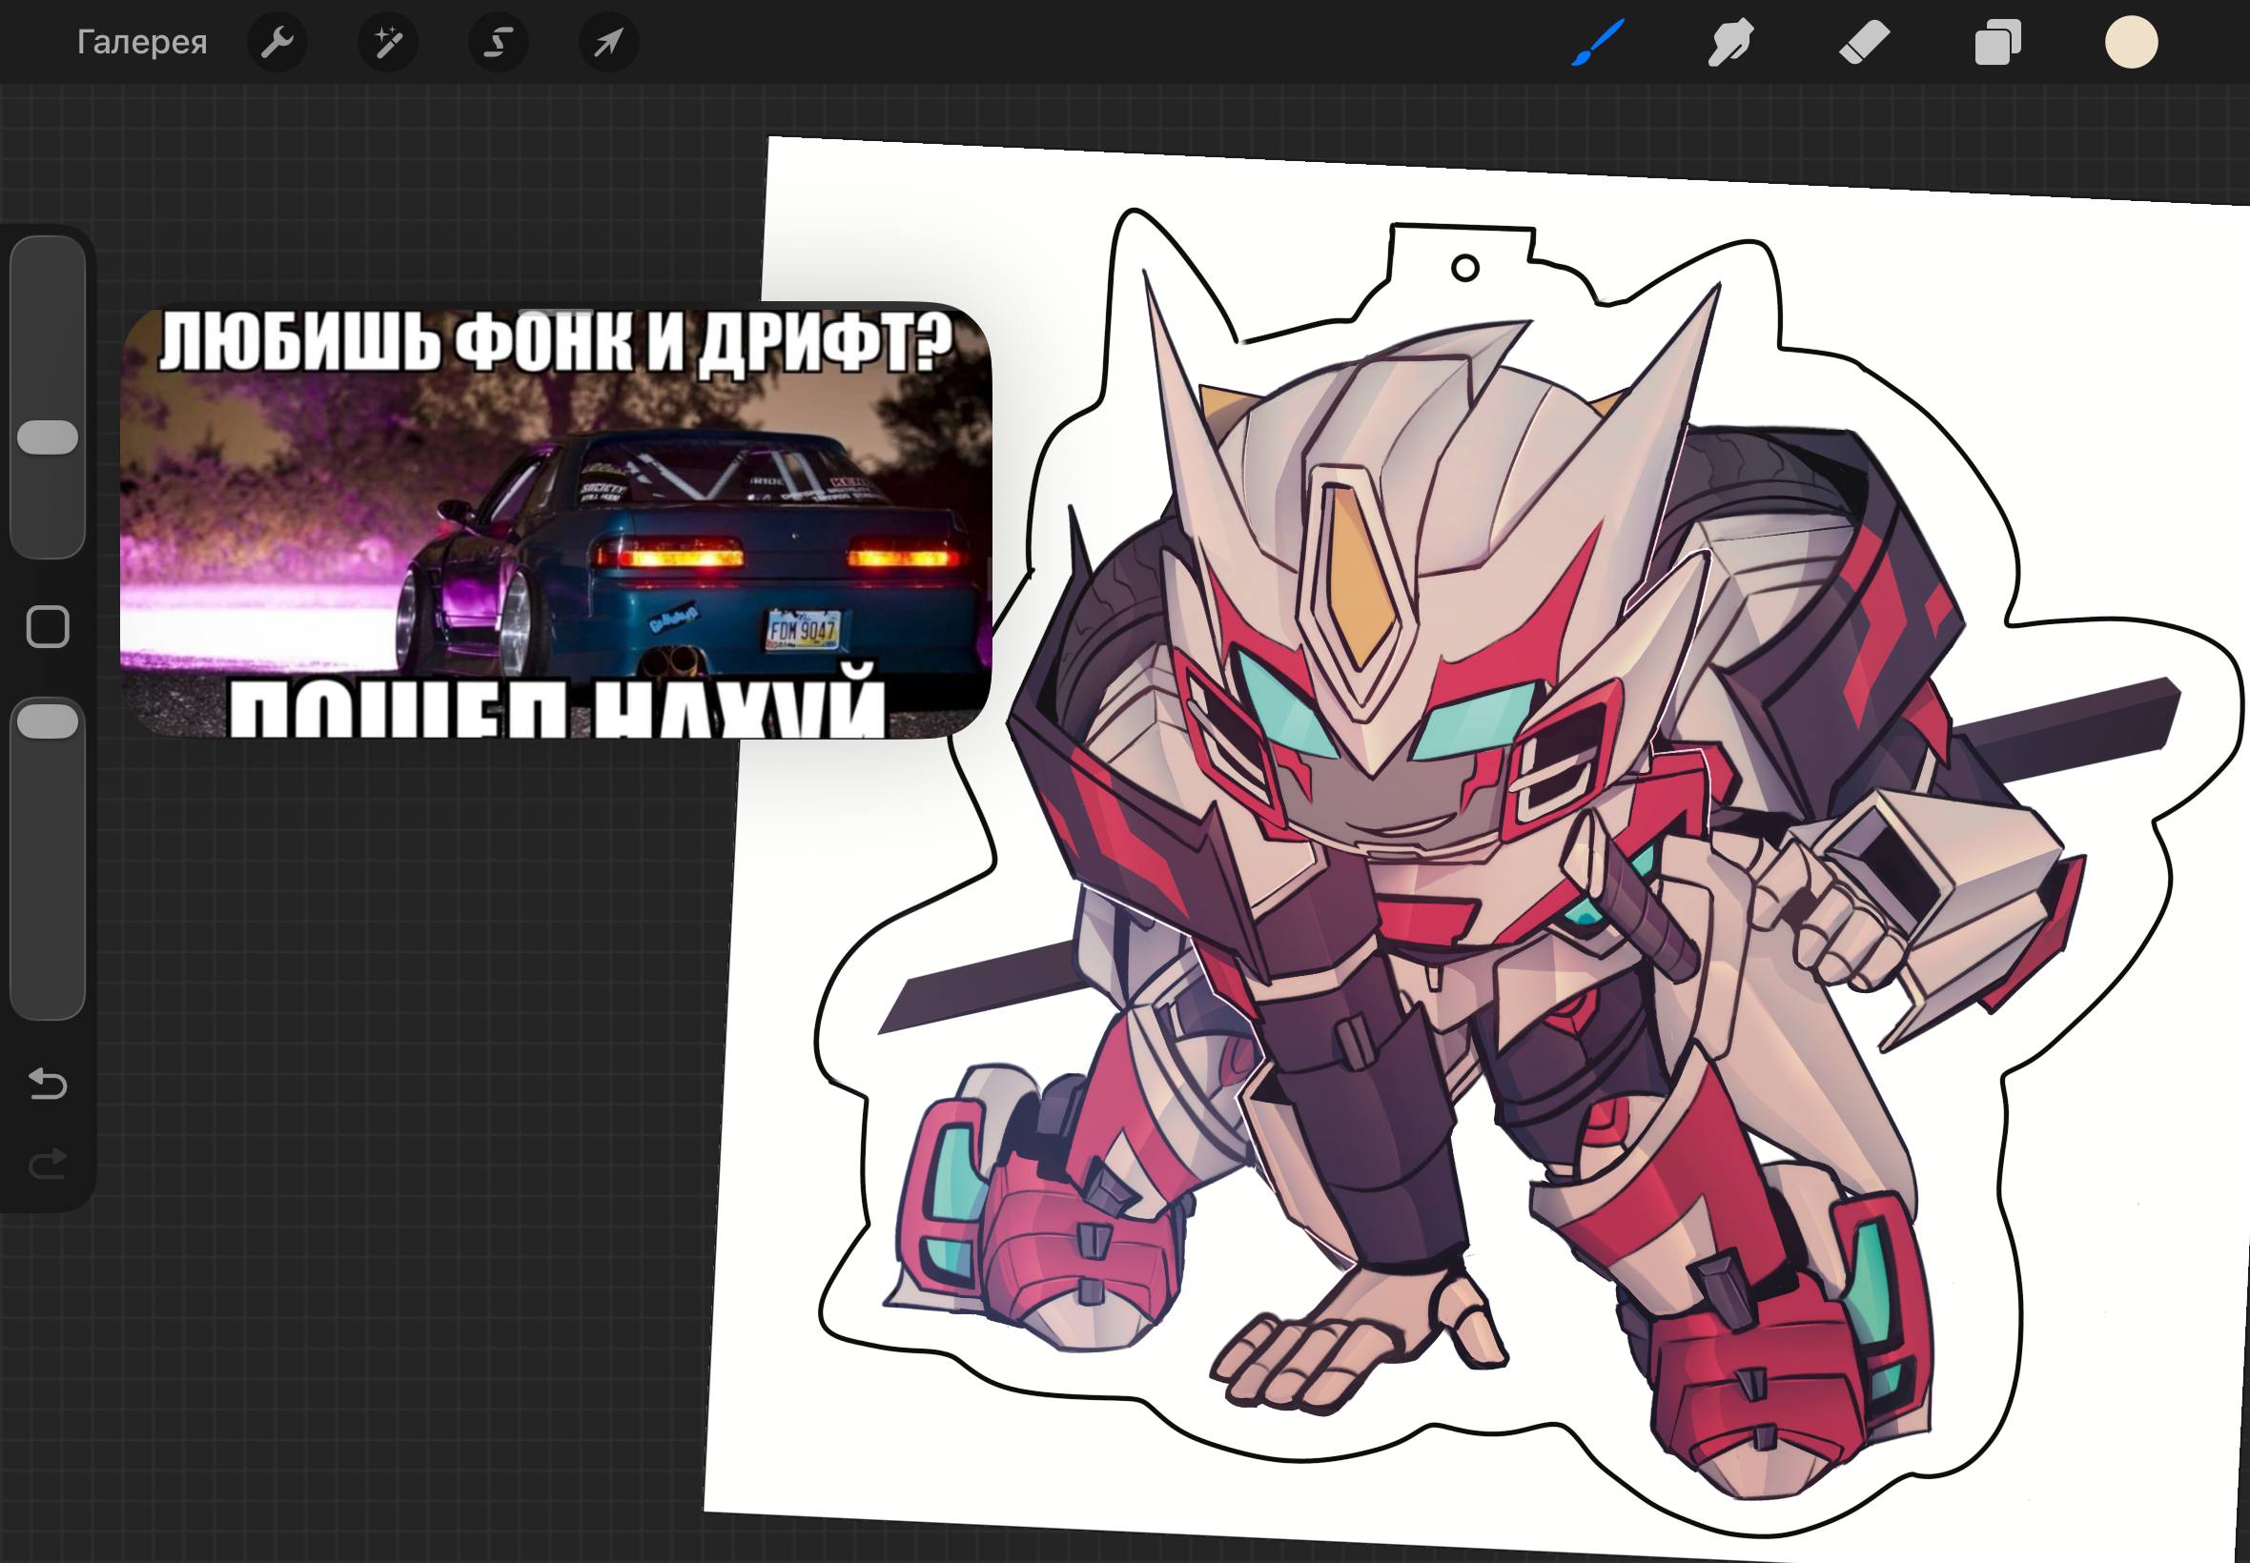The width and height of the screenshot is (2250, 1563).
Task: Open the Actions wrench menu
Action: tap(277, 42)
